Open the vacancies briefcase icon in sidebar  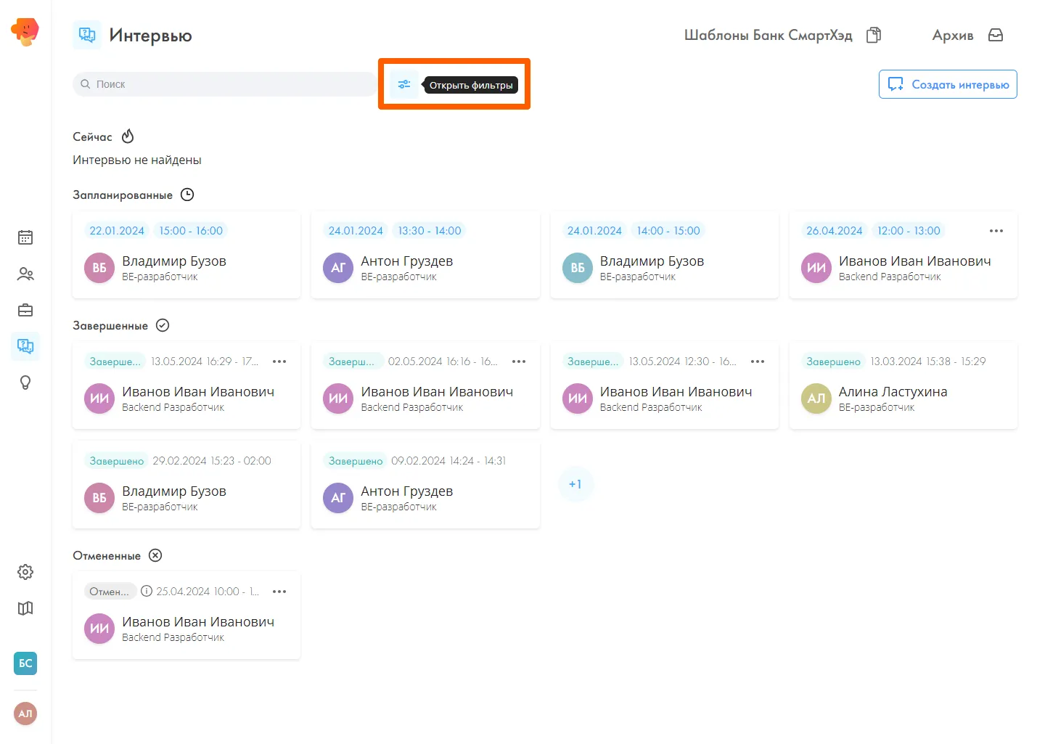[25, 310]
